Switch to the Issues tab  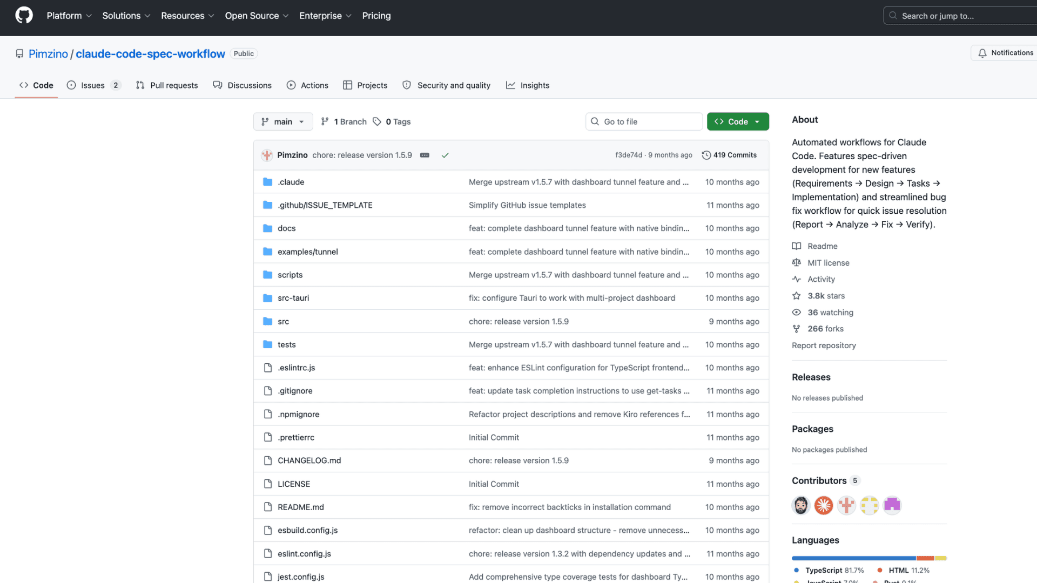click(94, 85)
